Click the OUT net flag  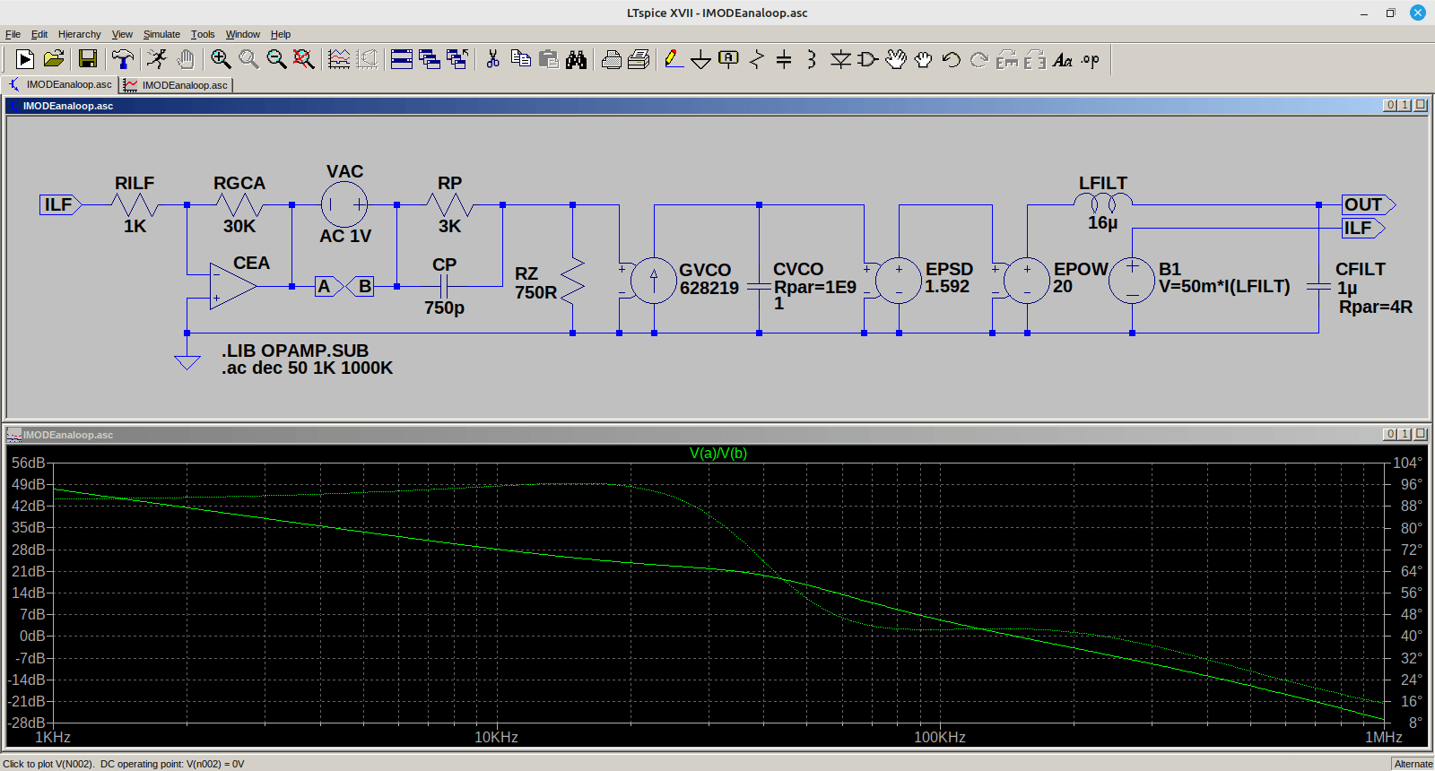(1369, 204)
